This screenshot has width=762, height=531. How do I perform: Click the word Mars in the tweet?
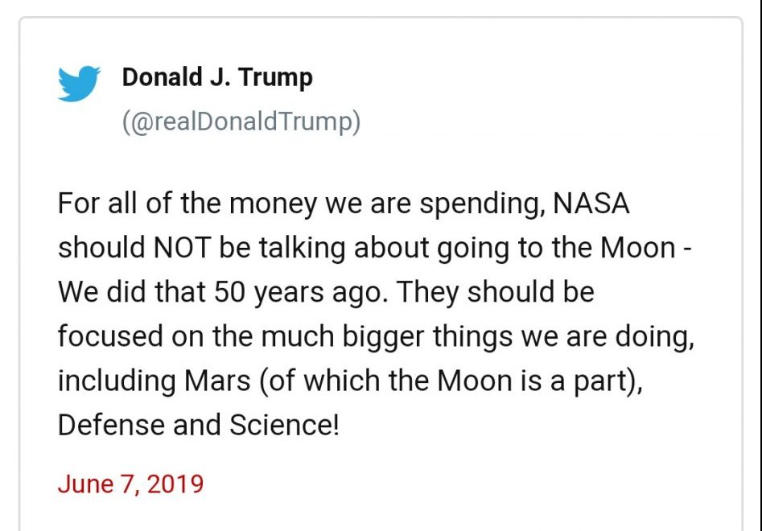point(217,381)
